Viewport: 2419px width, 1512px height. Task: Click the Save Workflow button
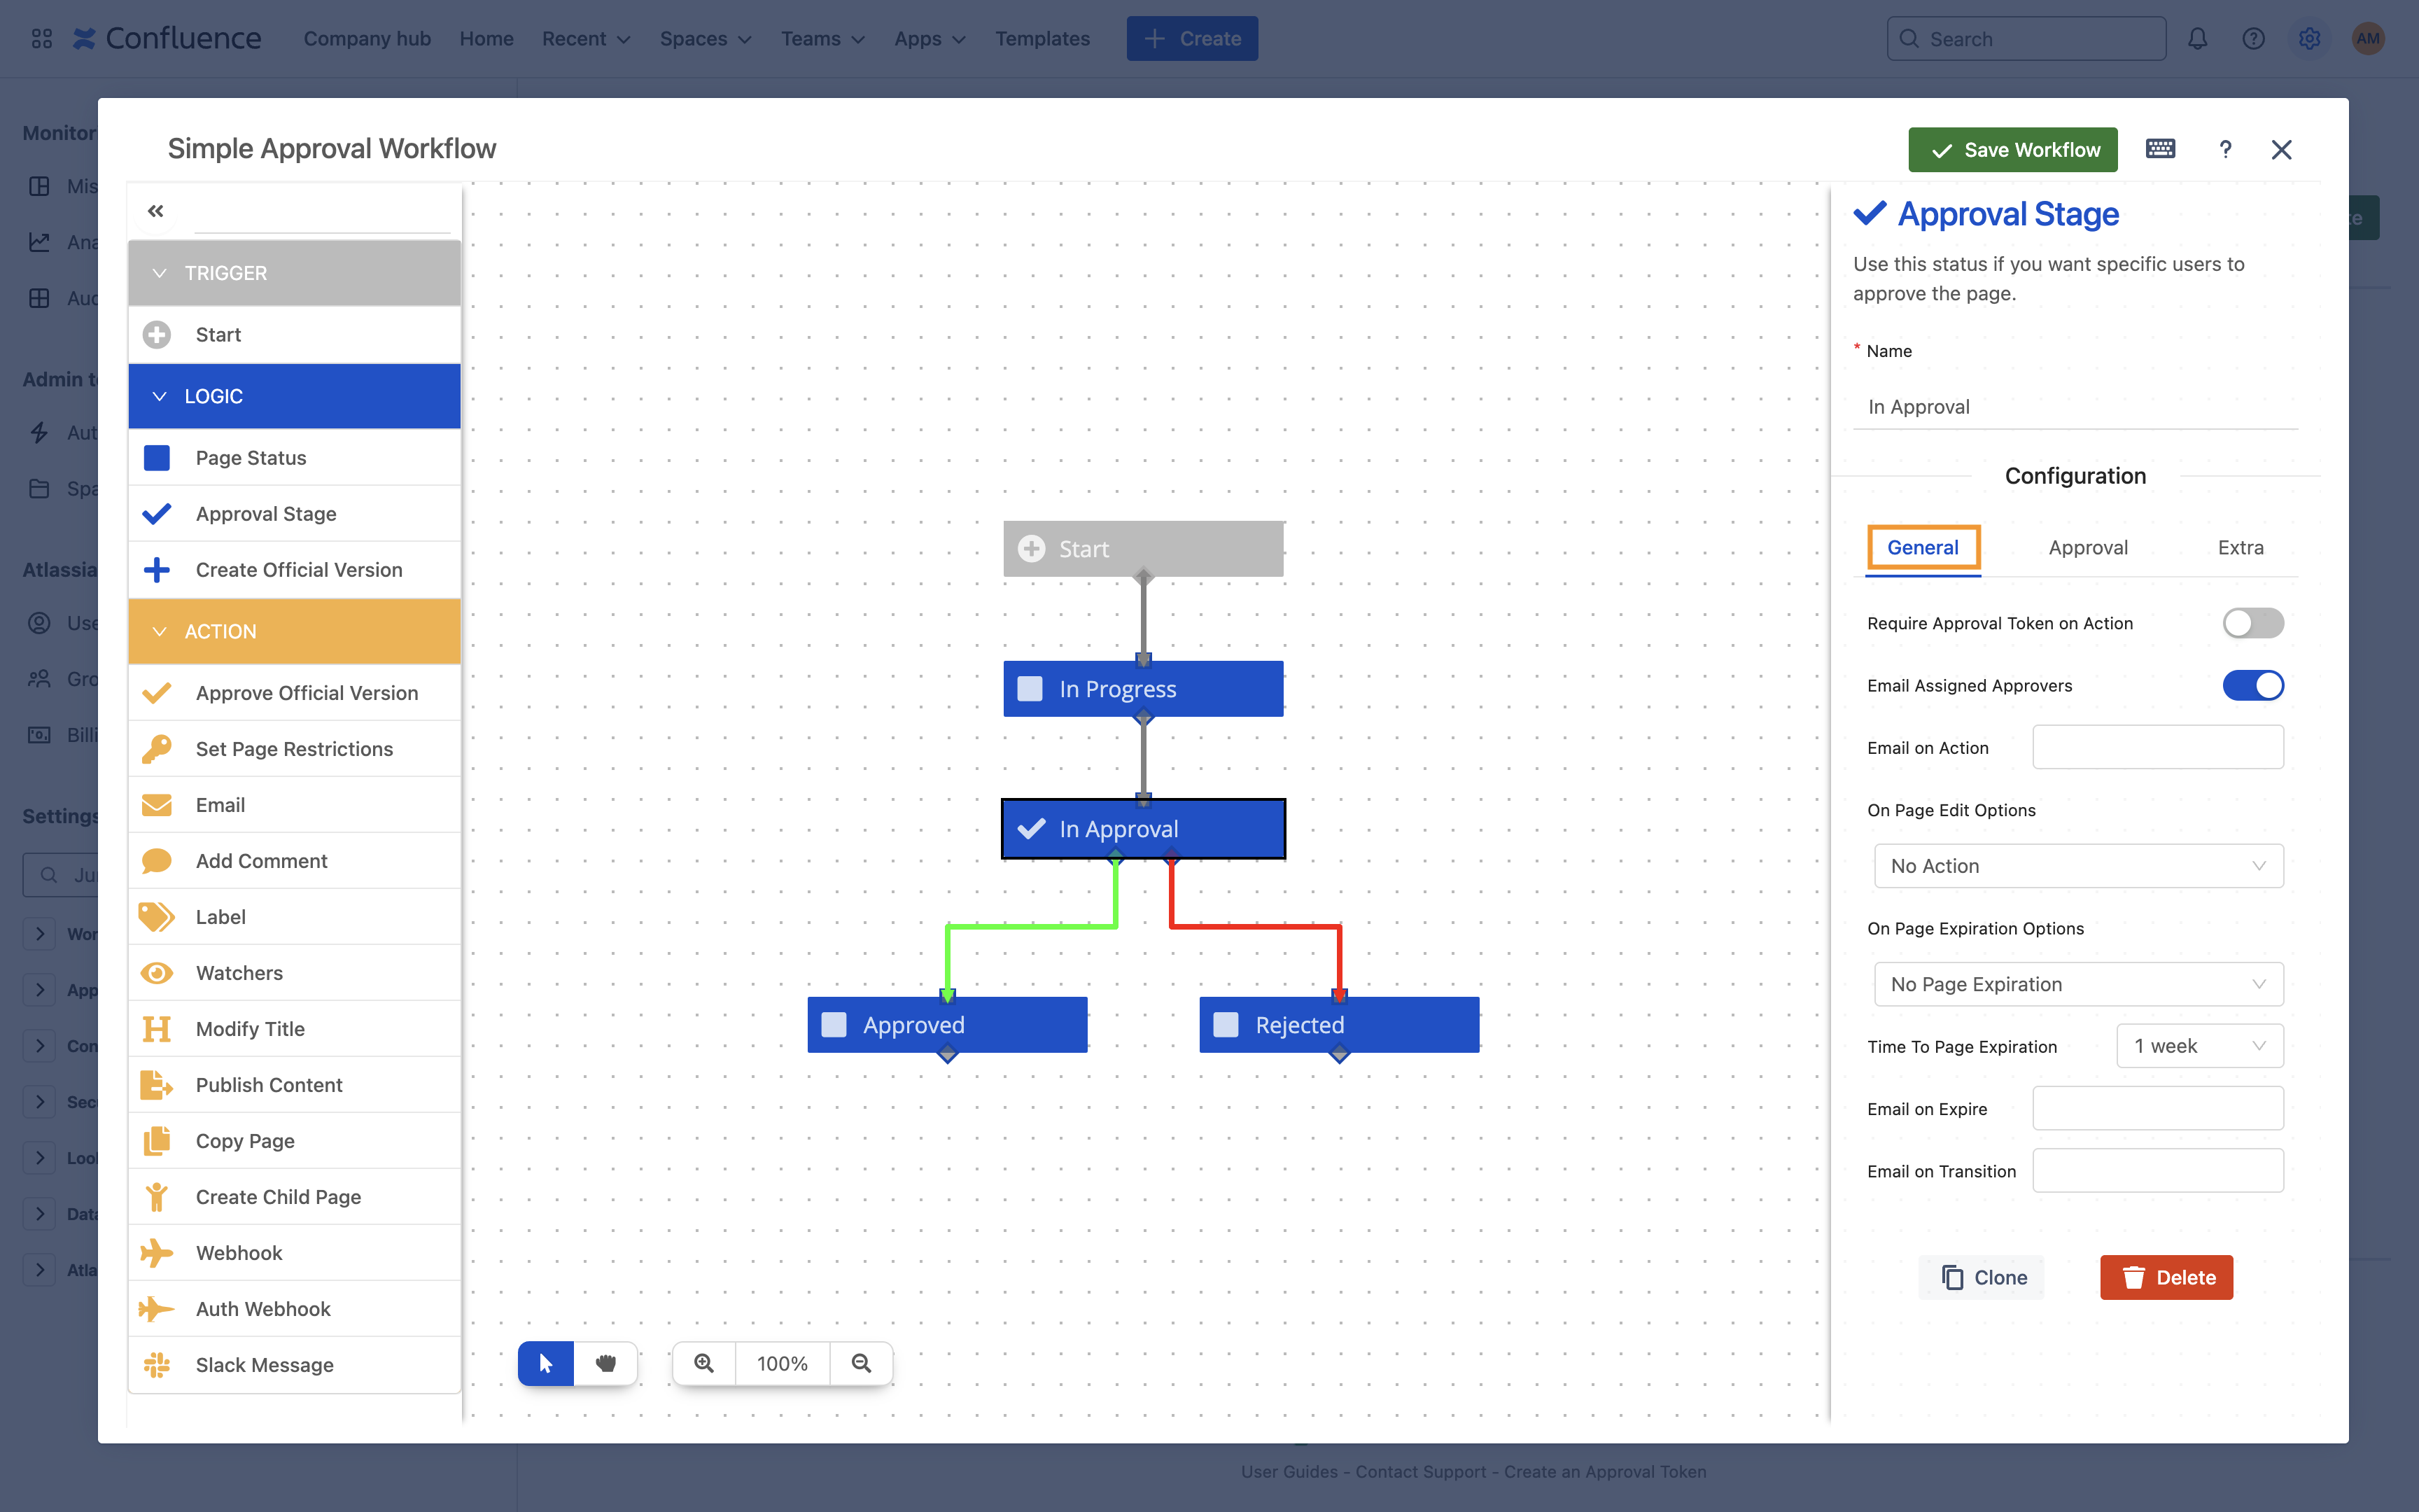(x=2012, y=150)
